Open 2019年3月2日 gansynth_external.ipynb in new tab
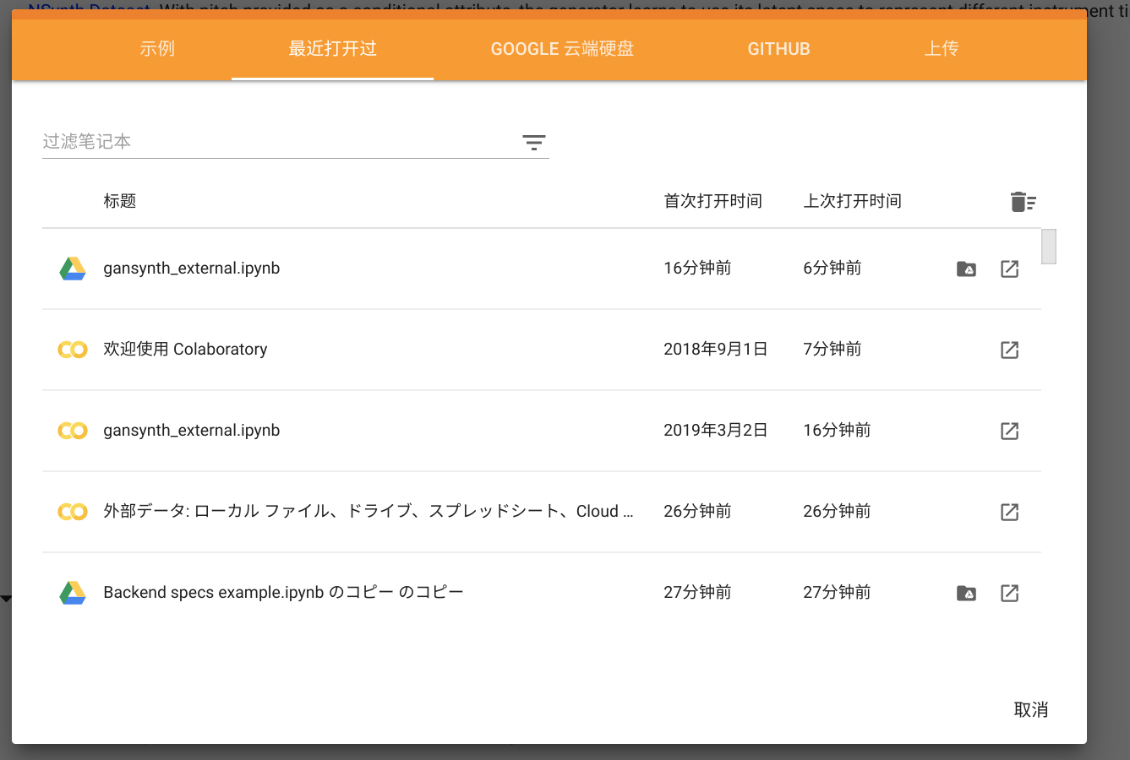 click(x=1009, y=432)
